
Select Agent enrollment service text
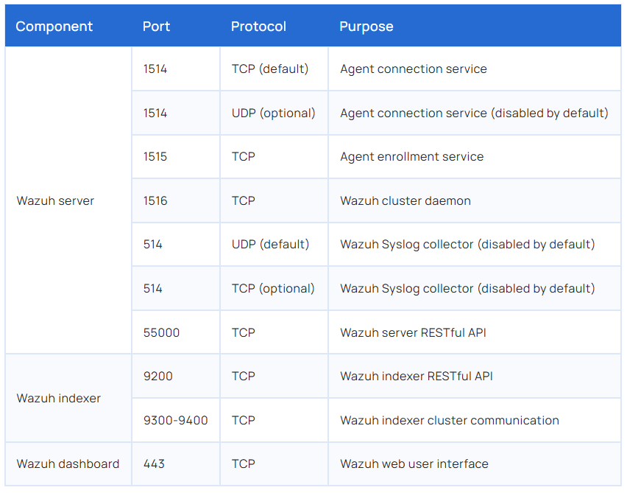411,156
